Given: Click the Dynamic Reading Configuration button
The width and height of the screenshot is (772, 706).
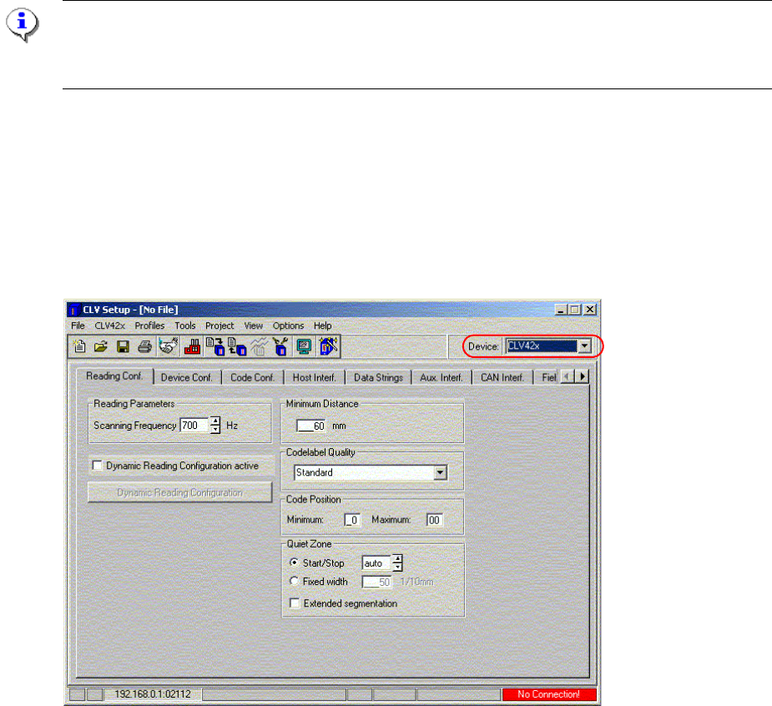Looking at the screenshot, I should (179, 492).
